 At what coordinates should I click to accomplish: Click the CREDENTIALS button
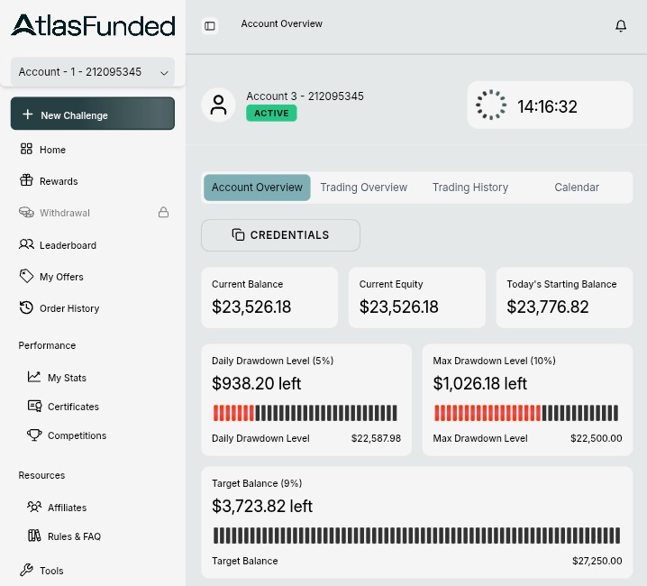click(x=280, y=235)
